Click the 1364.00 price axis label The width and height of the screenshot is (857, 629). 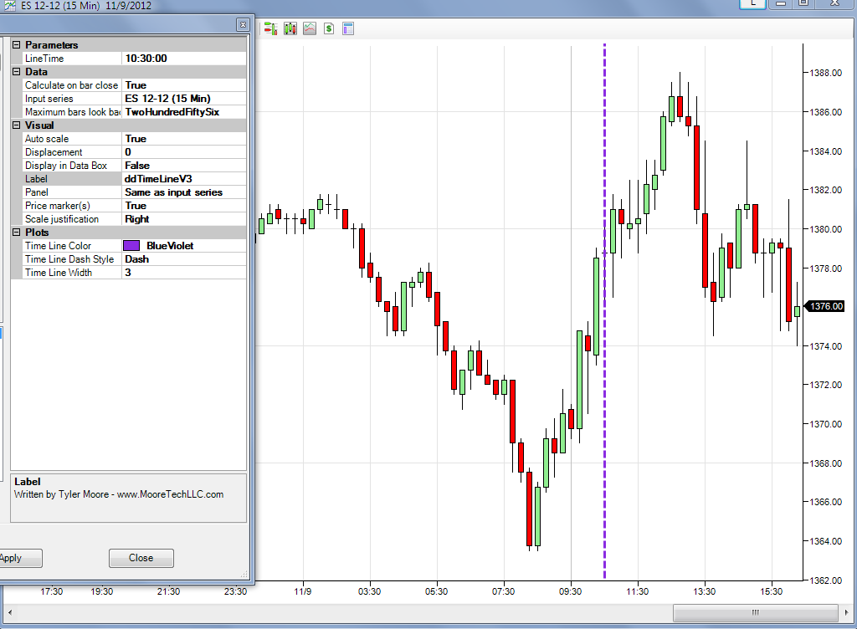tap(825, 541)
